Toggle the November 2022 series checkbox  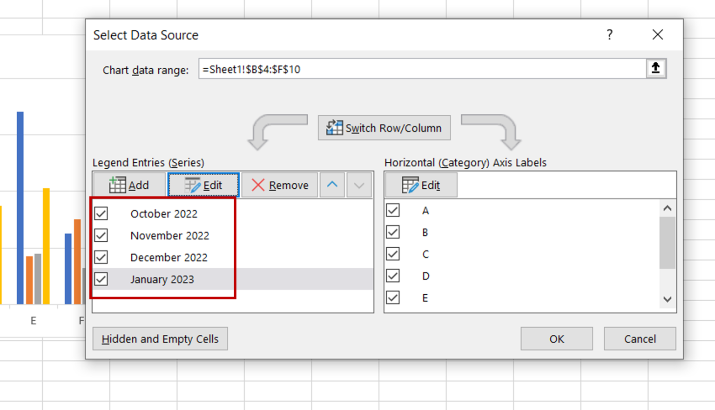point(101,235)
